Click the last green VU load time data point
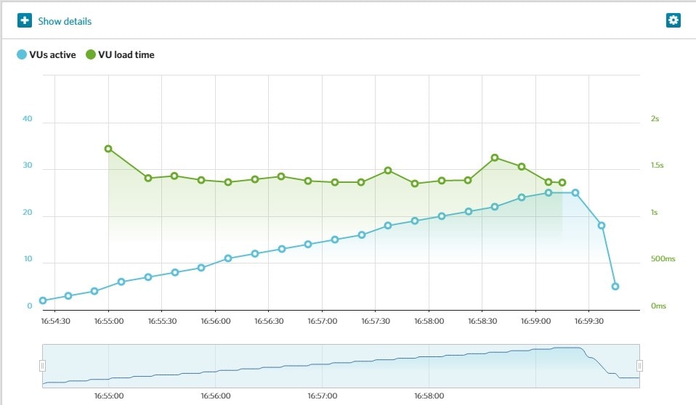The image size is (696, 405). point(562,183)
